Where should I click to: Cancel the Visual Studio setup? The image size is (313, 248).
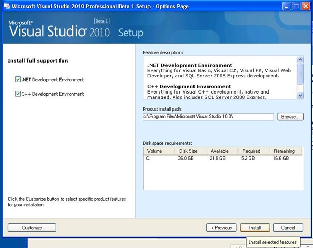pos(288,228)
